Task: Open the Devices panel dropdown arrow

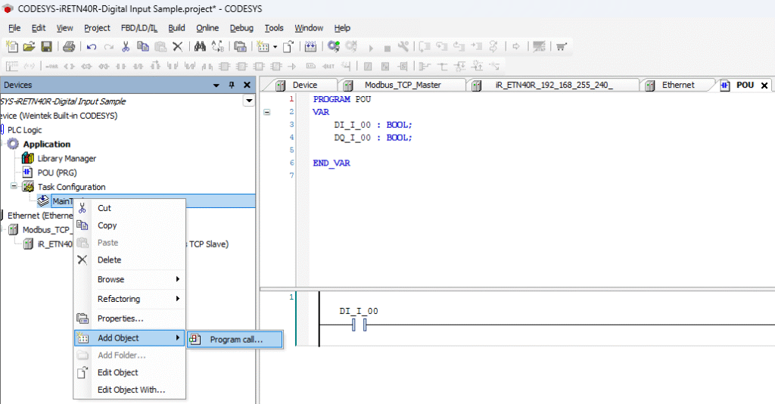Action: (x=216, y=85)
